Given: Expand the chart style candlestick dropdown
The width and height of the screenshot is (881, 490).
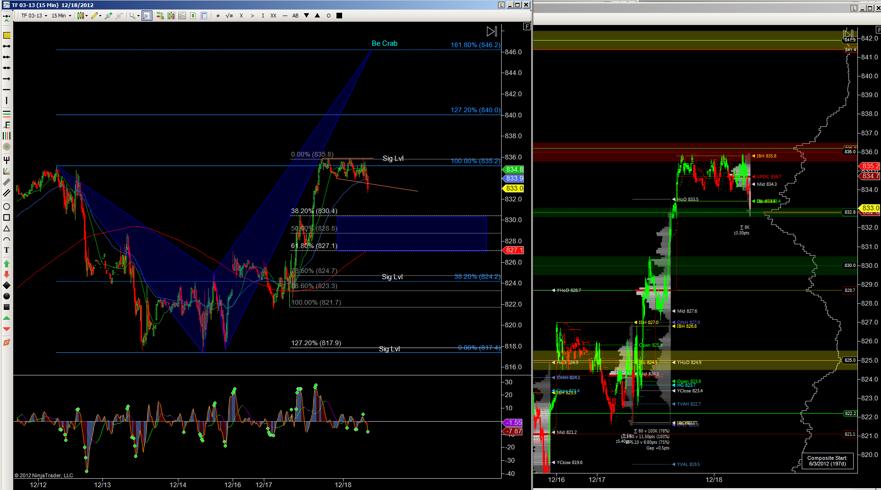Looking at the screenshot, I should coord(83,16).
